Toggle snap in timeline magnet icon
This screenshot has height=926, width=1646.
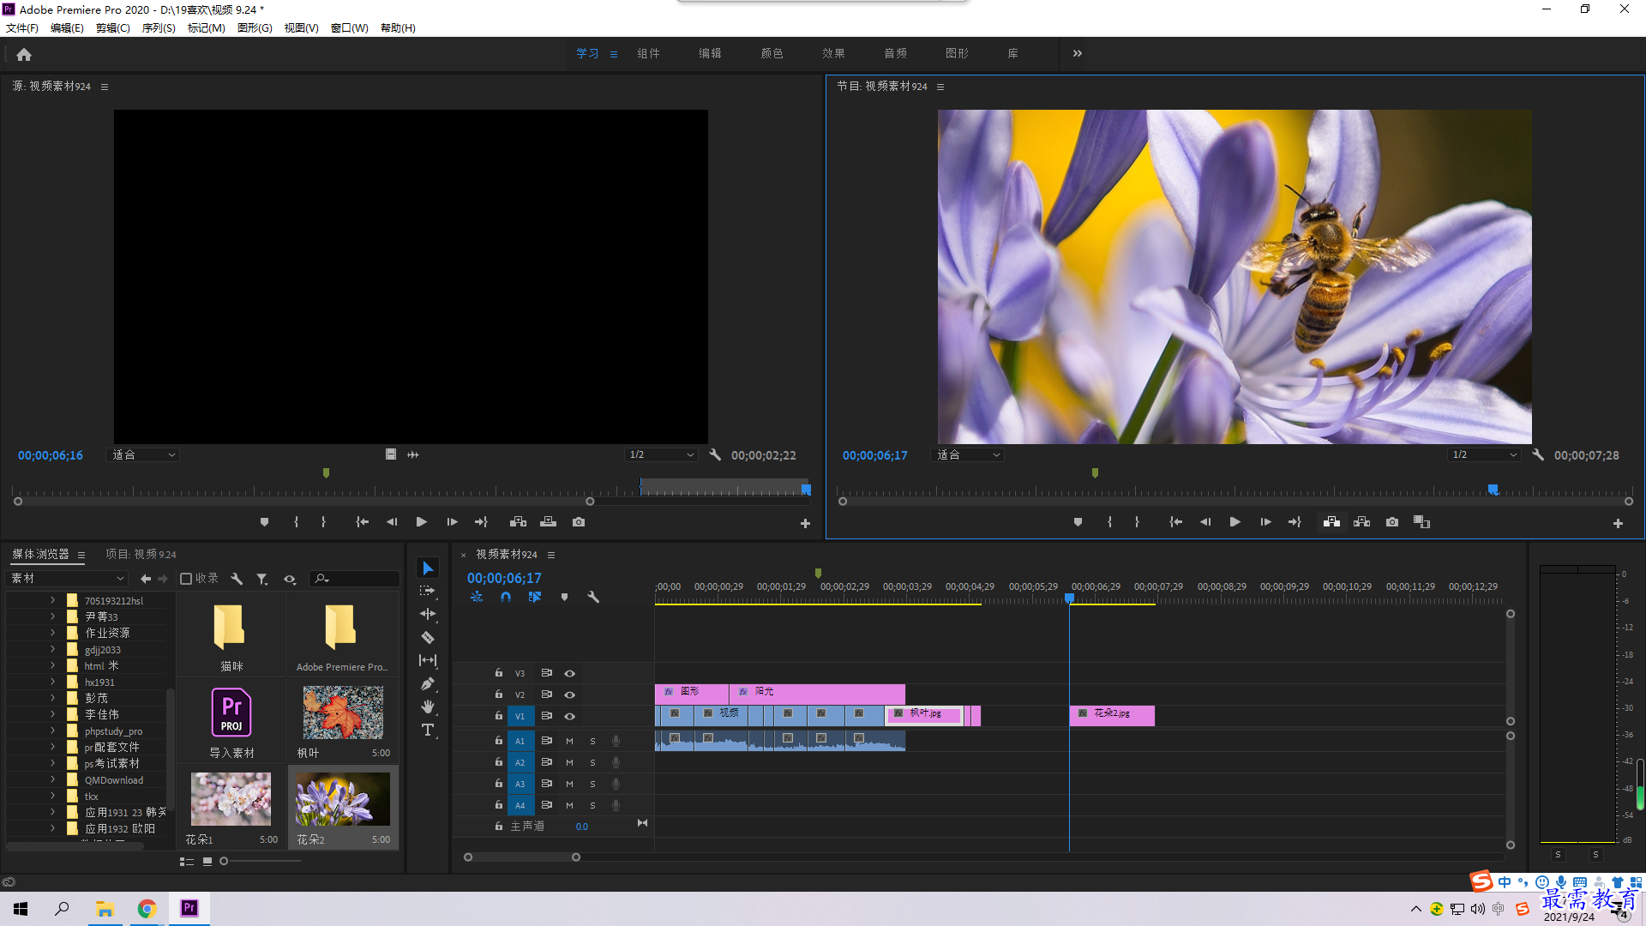[x=506, y=597]
